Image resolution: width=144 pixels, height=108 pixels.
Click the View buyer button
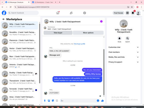58,33
